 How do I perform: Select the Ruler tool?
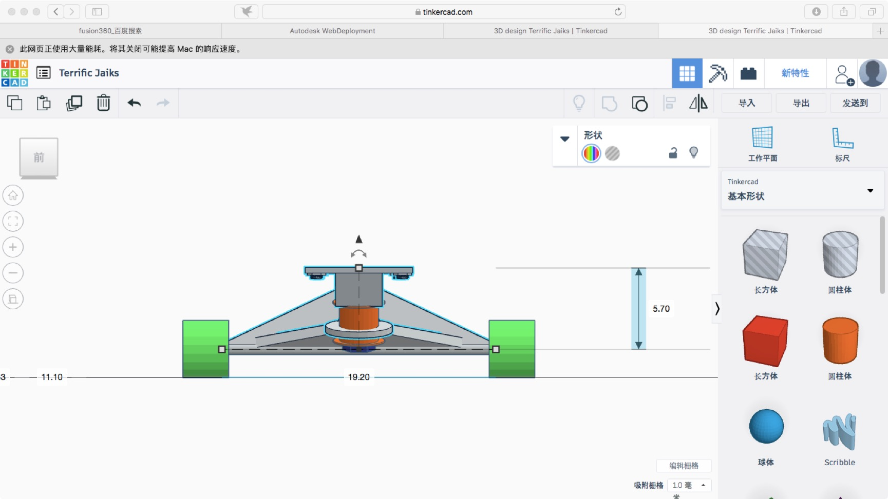(842, 144)
